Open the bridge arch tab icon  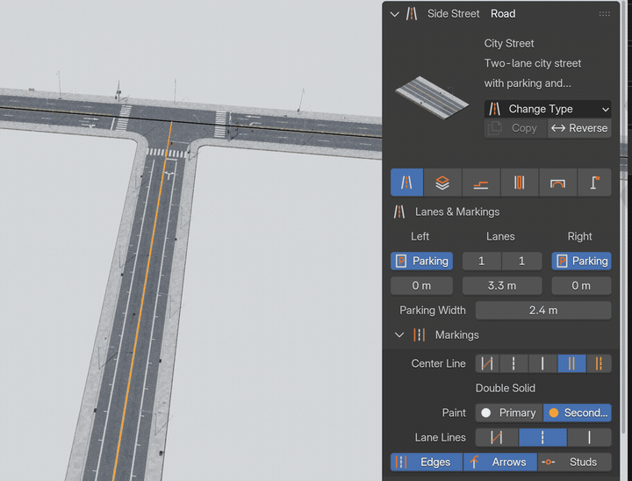[x=557, y=183]
